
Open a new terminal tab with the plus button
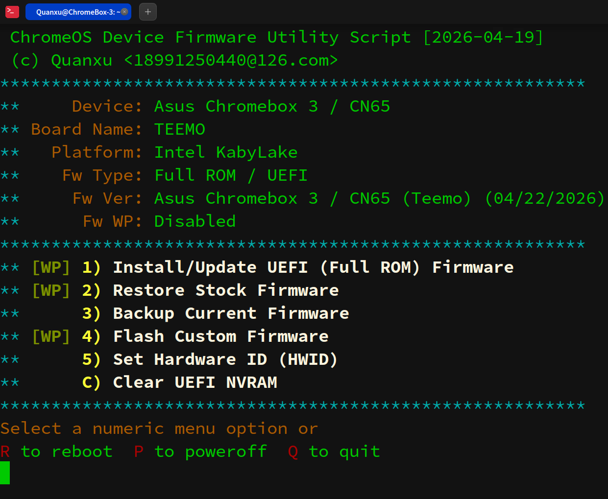coord(147,12)
